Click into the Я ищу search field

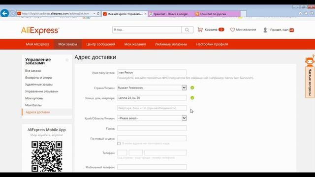pyautogui.click(x=147, y=29)
